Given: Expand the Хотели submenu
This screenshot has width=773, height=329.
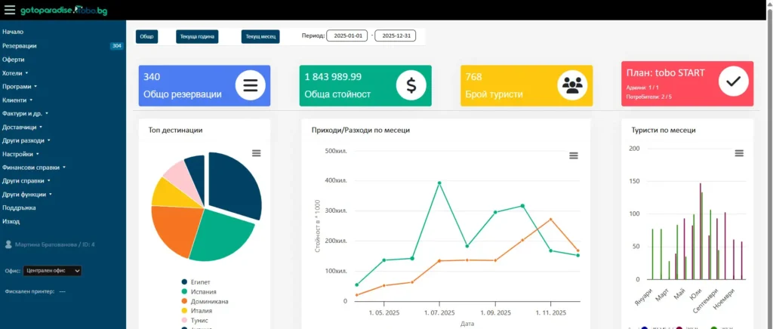Looking at the screenshot, I should coord(15,73).
